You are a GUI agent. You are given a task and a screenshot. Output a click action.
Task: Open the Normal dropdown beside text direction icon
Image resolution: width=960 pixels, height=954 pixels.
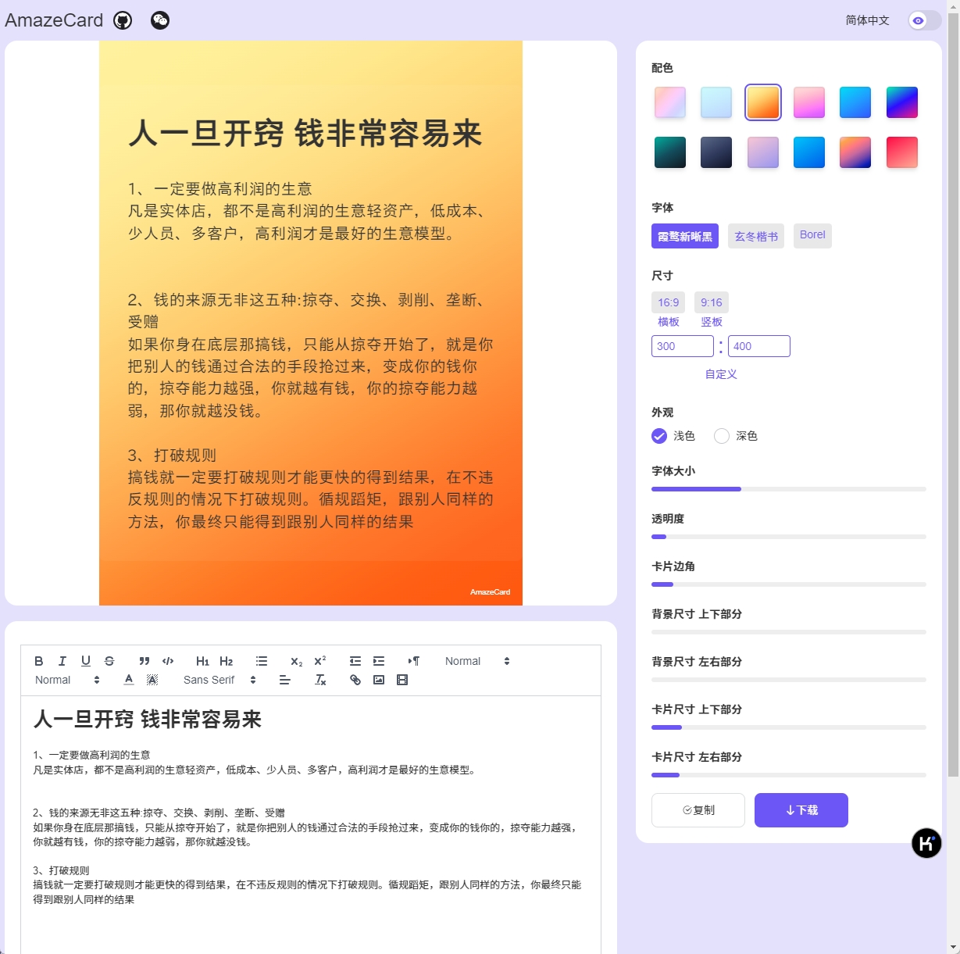click(476, 661)
